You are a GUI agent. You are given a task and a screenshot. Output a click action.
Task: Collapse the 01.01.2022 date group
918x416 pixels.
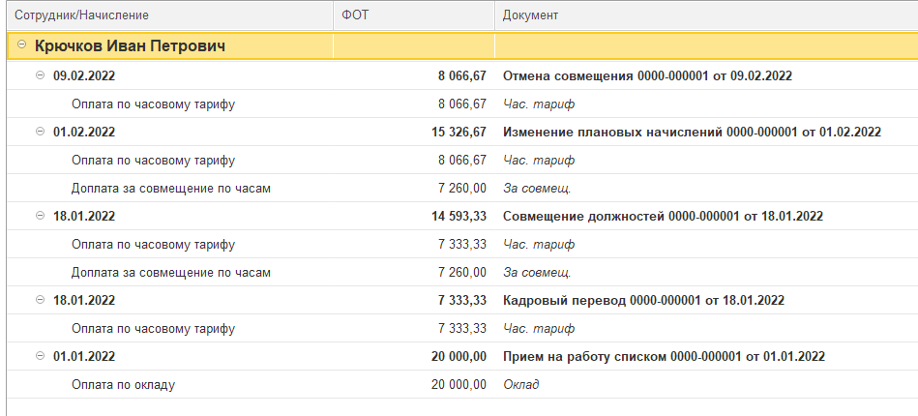[x=41, y=356]
